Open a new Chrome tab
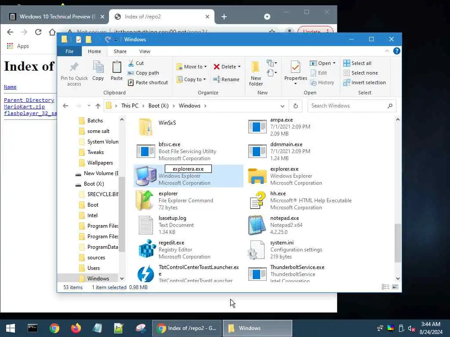Image resolution: width=450 pixels, height=337 pixels. tap(224, 17)
